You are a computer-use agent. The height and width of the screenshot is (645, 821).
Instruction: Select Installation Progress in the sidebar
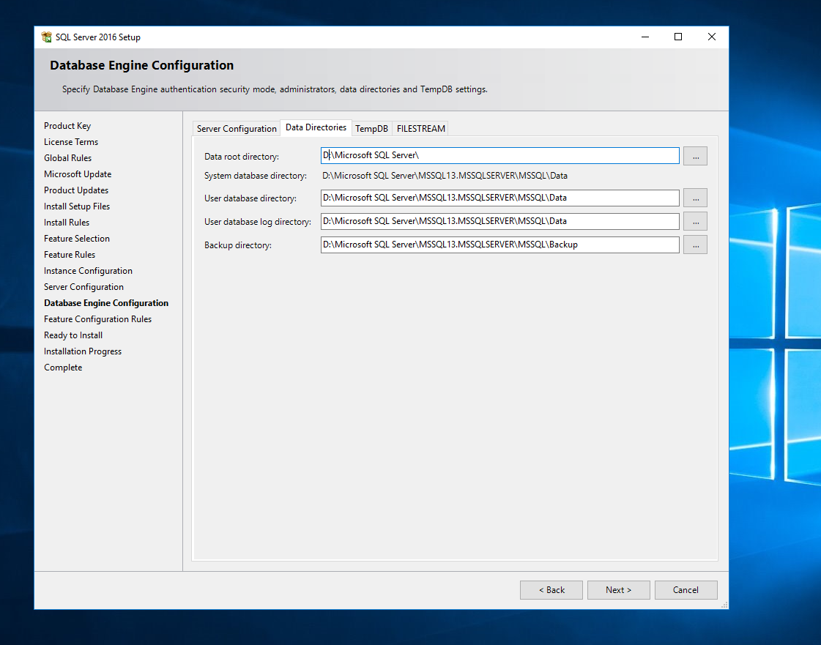click(x=83, y=351)
